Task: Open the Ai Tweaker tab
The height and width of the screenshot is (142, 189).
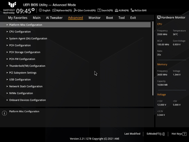Action: (x=54, y=18)
